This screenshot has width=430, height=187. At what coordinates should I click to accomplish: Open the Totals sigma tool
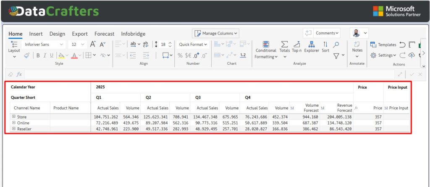284,45
